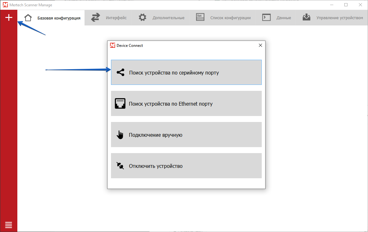Click the download-tray icon of Управление устройством
The width and height of the screenshot is (368, 232).
pyautogui.click(x=307, y=17)
